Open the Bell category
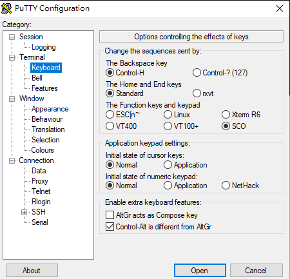 (x=37, y=78)
